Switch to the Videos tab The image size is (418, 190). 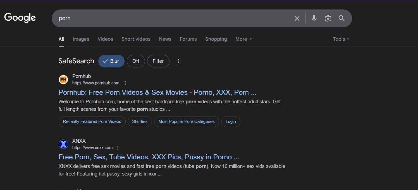[105, 39]
